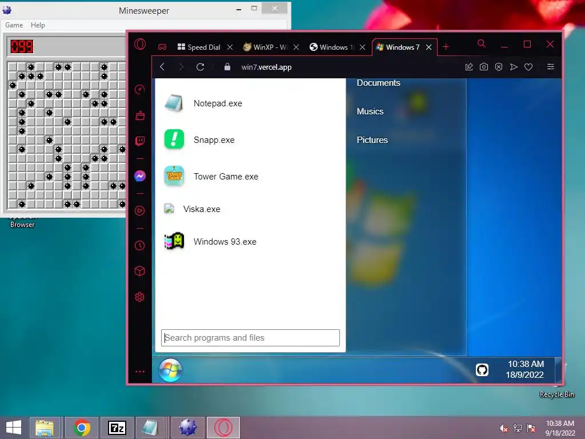Screen dimensions: 585x439
Task: Open Action Center flag tray icon
Action: 531,428
